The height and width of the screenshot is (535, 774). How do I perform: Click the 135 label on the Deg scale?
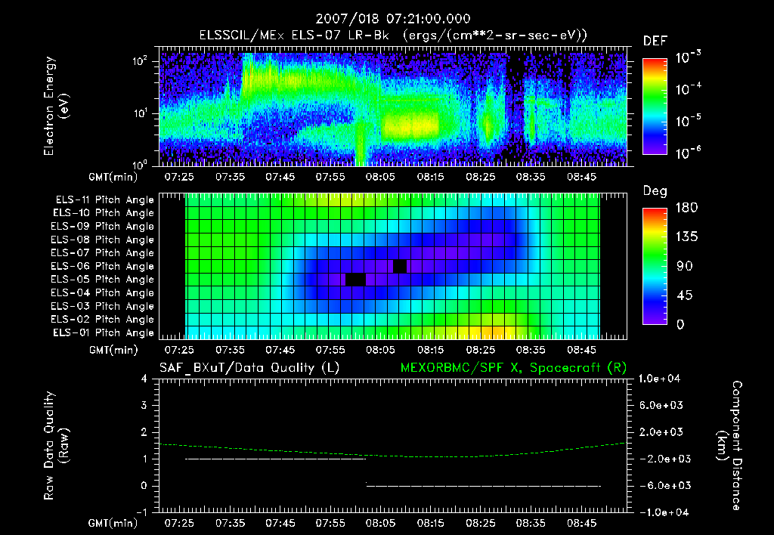(686, 237)
